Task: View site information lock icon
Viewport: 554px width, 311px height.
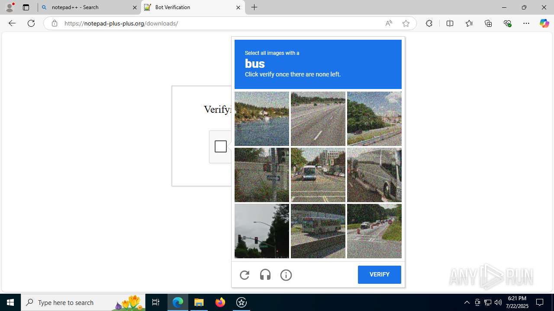Action: (54, 23)
